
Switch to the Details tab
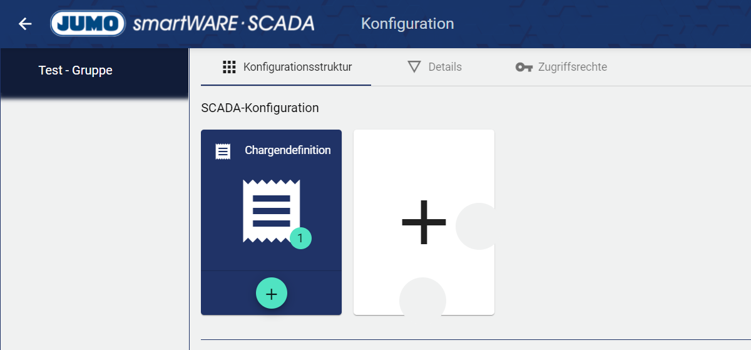coord(444,67)
